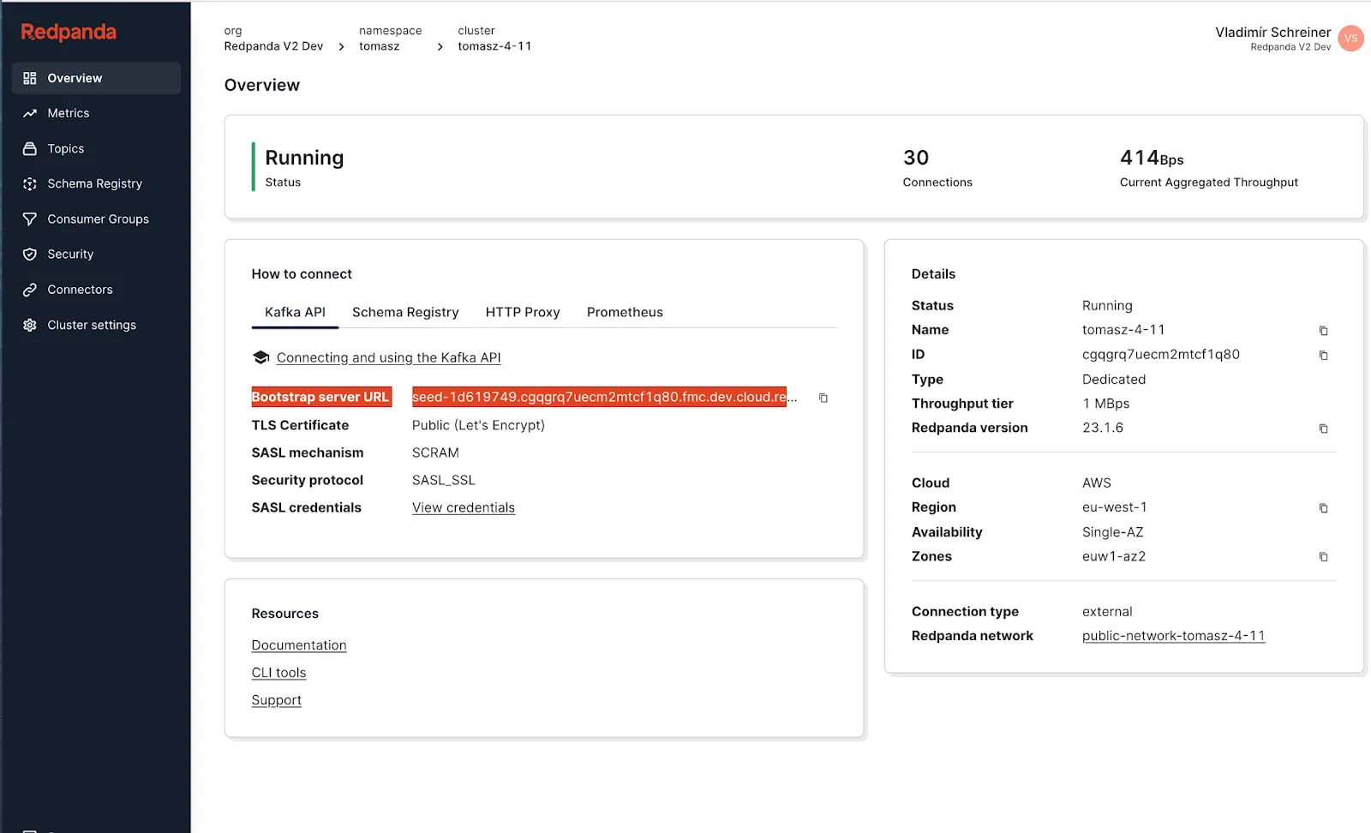1371x833 pixels.
Task: Click the Consumer Groups funnel icon
Action: [30, 219]
